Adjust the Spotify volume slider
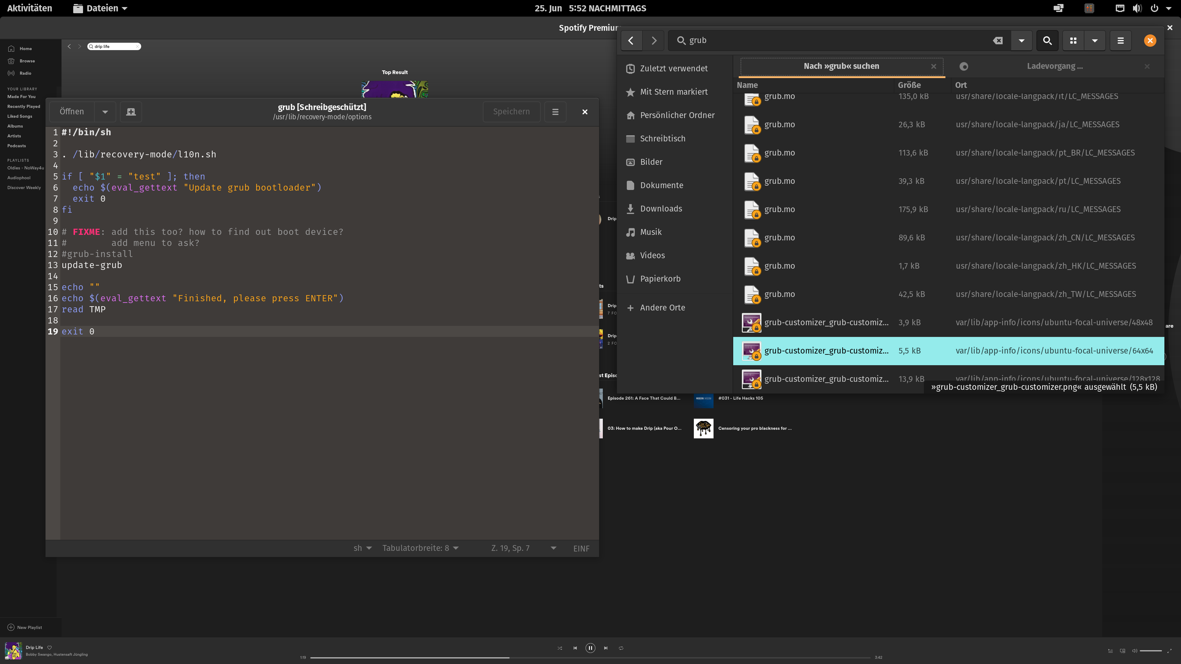This screenshot has width=1181, height=664. click(x=1150, y=651)
